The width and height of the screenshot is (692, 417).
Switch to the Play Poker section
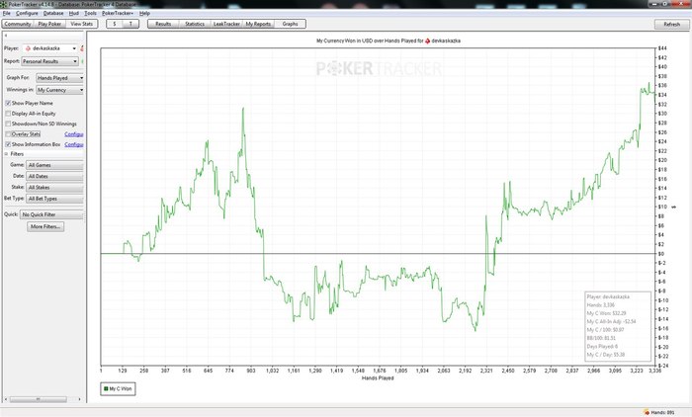pos(49,24)
